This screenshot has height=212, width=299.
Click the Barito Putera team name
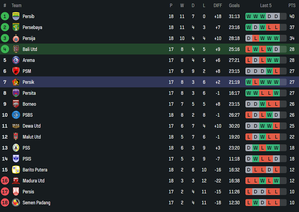click(x=35, y=170)
